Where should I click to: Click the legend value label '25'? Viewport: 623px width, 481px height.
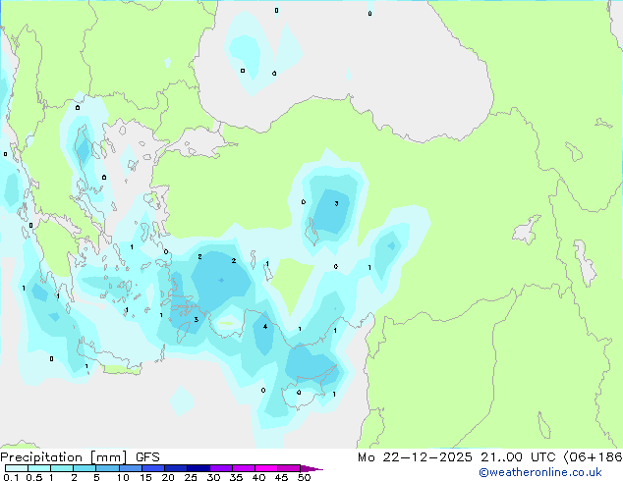tap(191, 477)
